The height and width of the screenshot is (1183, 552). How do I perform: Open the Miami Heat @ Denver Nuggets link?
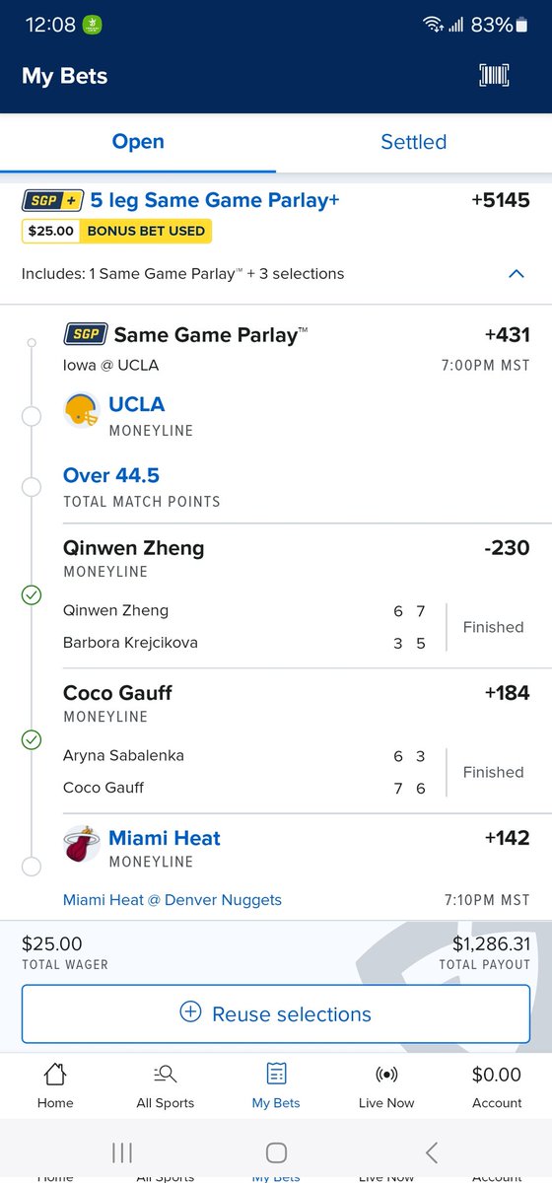coord(172,899)
